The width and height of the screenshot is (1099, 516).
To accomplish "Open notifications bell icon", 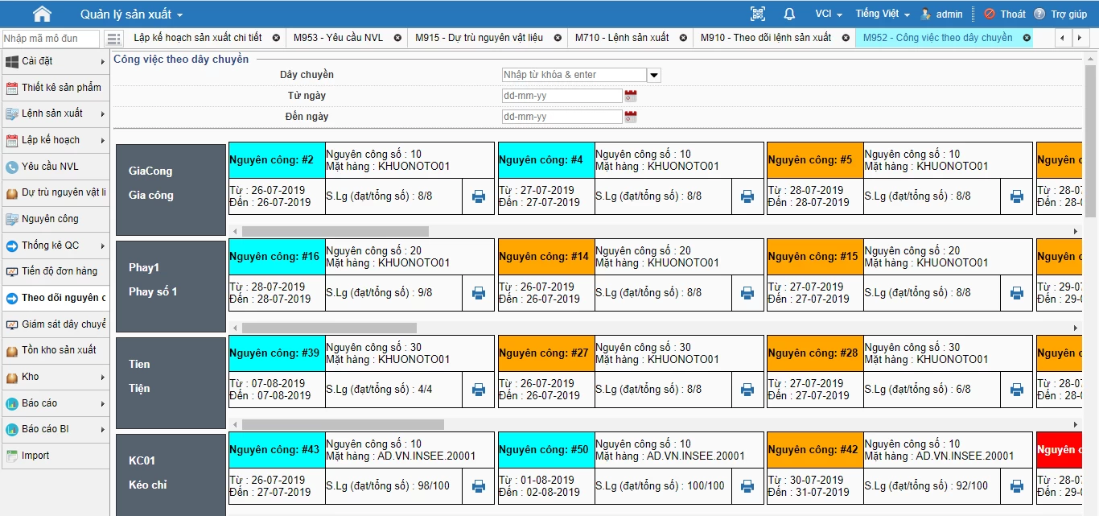I will click(789, 14).
